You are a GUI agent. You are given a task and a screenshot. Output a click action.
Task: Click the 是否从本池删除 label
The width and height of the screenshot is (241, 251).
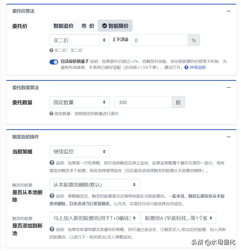click(27, 196)
